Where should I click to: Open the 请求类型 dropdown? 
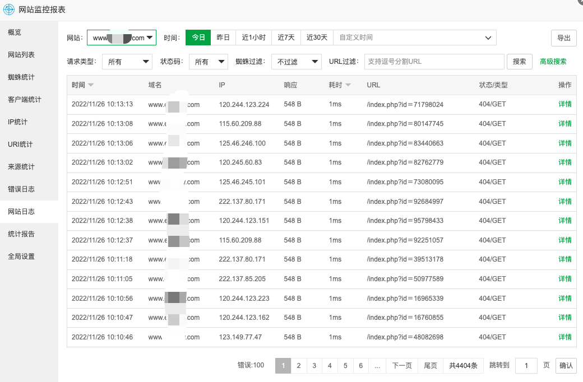point(128,62)
